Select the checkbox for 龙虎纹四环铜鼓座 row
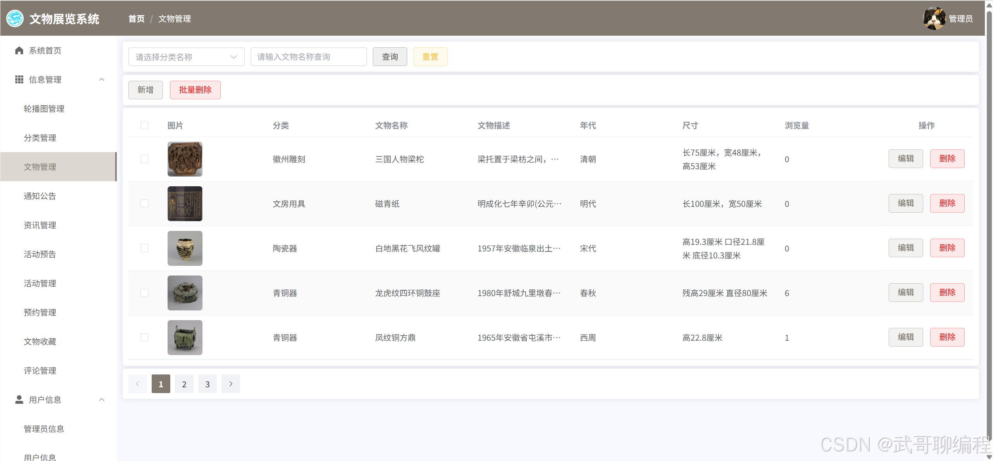Screen dimensions: 993x461 pos(144,293)
